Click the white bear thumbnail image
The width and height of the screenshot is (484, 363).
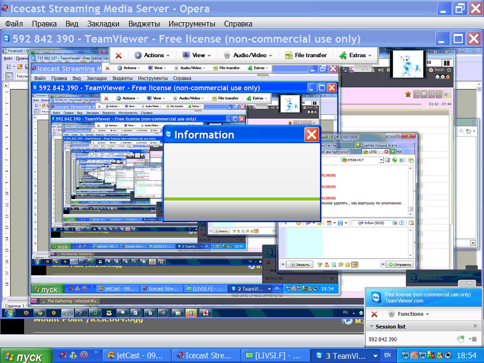click(x=407, y=64)
